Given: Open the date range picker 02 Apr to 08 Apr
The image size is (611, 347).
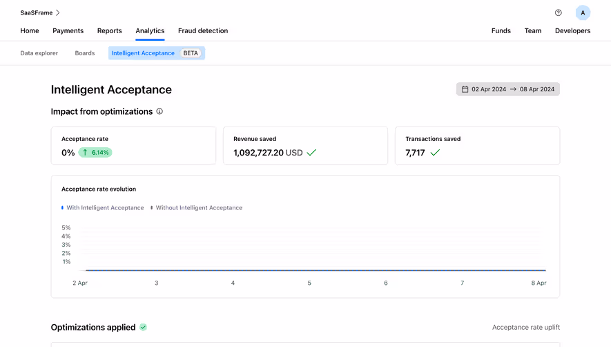Looking at the screenshot, I should click(x=508, y=89).
